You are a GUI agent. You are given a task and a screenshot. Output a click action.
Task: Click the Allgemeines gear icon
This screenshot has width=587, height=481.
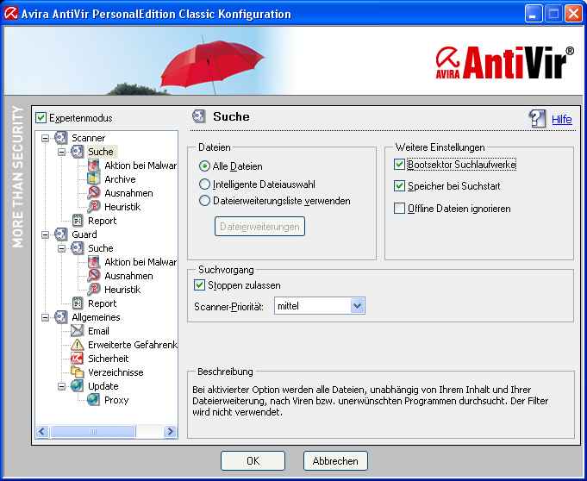click(x=60, y=317)
